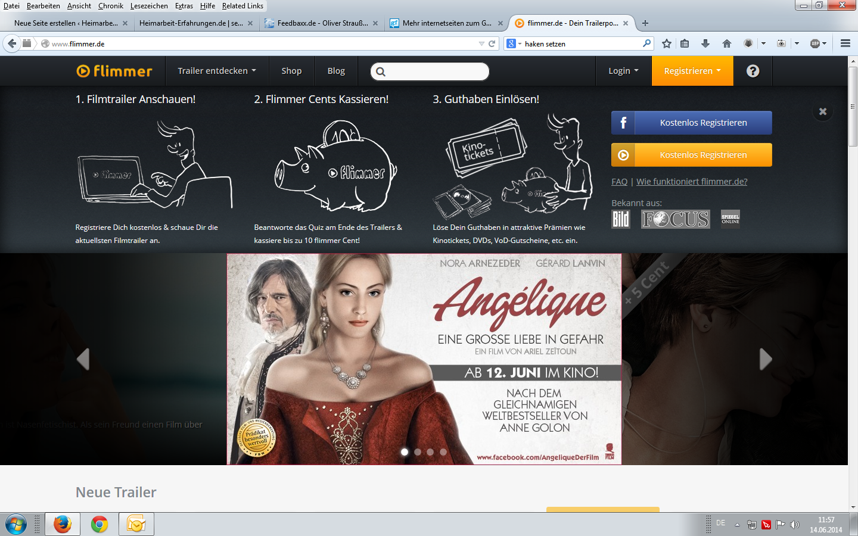The height and width of the screenshot is (536, 858).
Task: Open a new browser tab
Action: (x=645, y=23)
